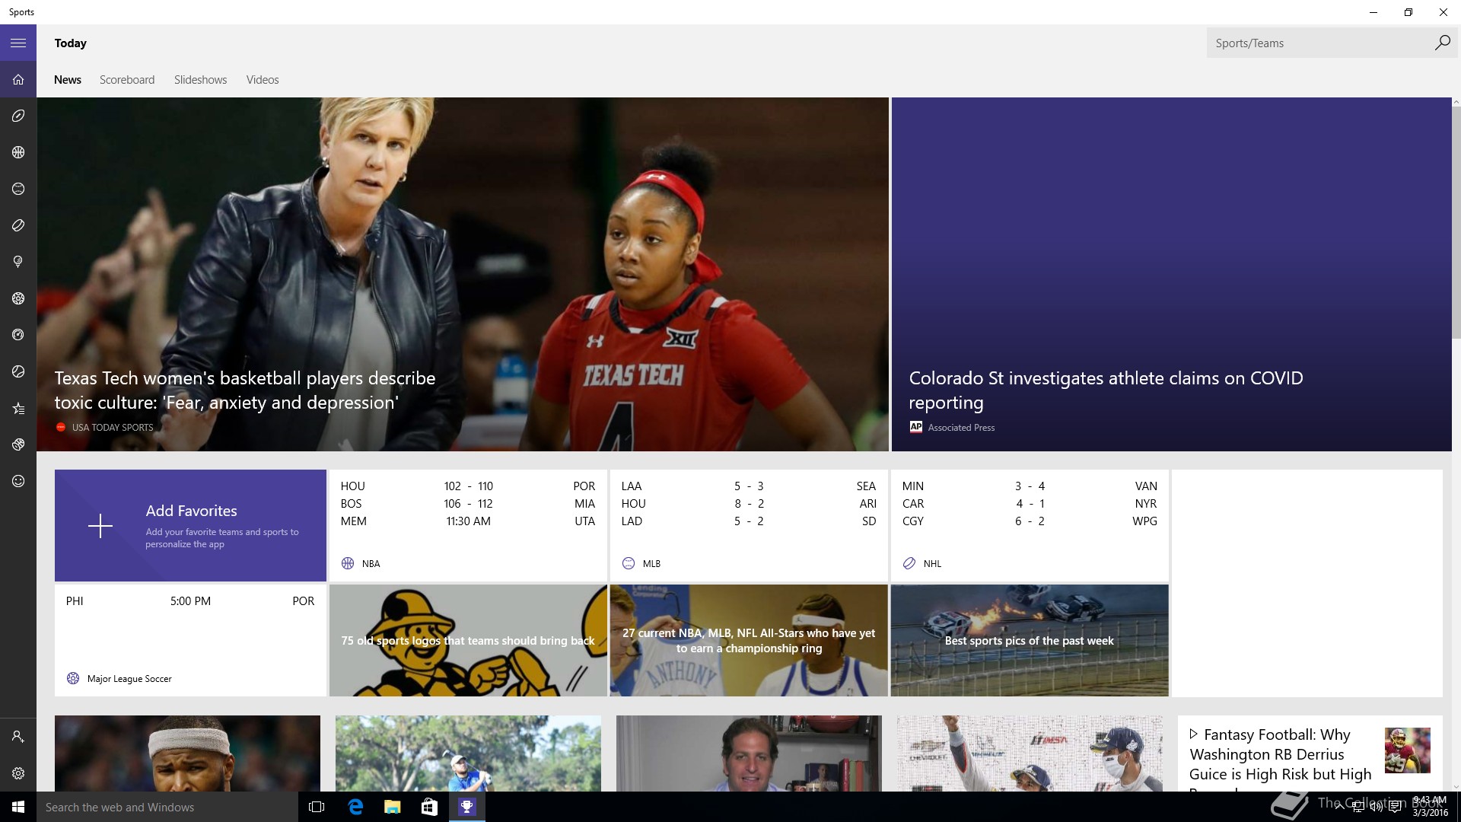
Task: Select the News tab
Action: pyautogui.click(x=68, y=79)
